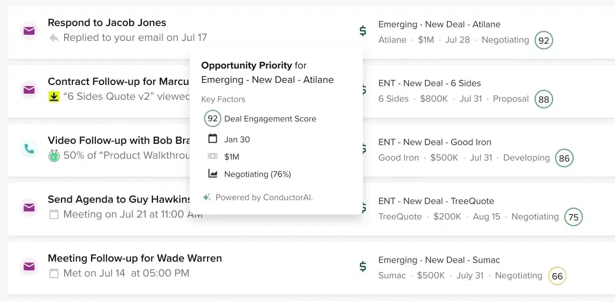Click Developing stage in Good Iron row
This screenshot has height=302, width=615.
[x=526, y=157]
